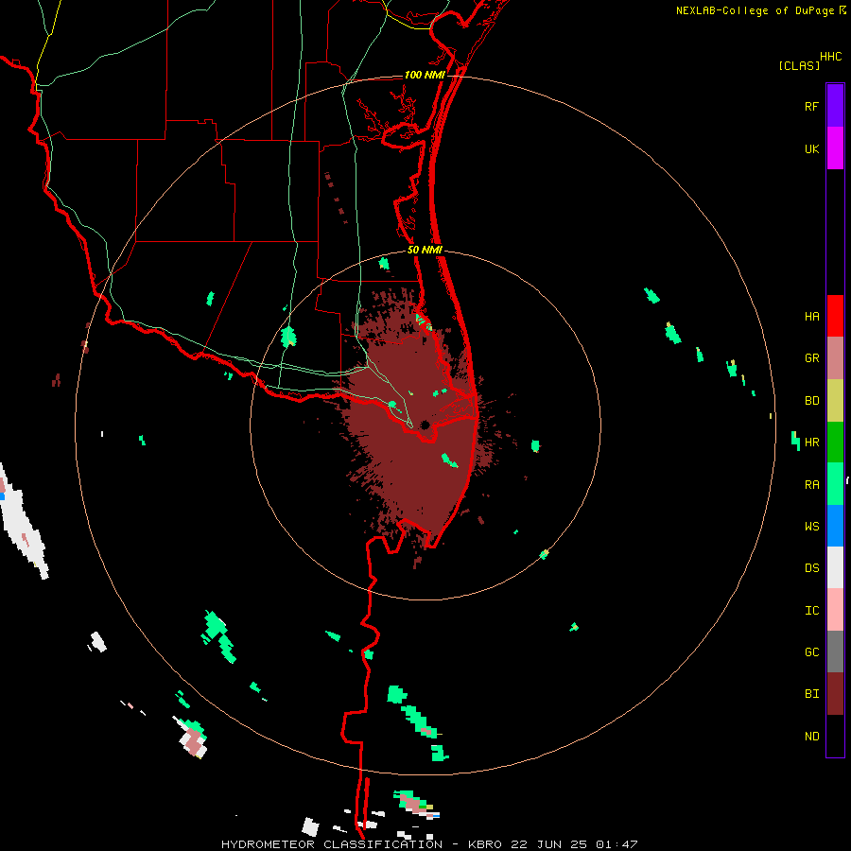Click the "RF" legend label
The image size is (851, 851).
pyautogui.click(x=811, y=106)
